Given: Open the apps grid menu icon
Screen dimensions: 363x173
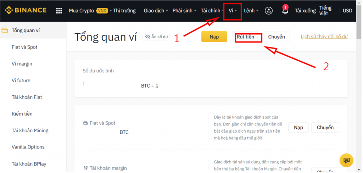Looking at the screenshot, I should pyautogui.click(x=59, y=11).
